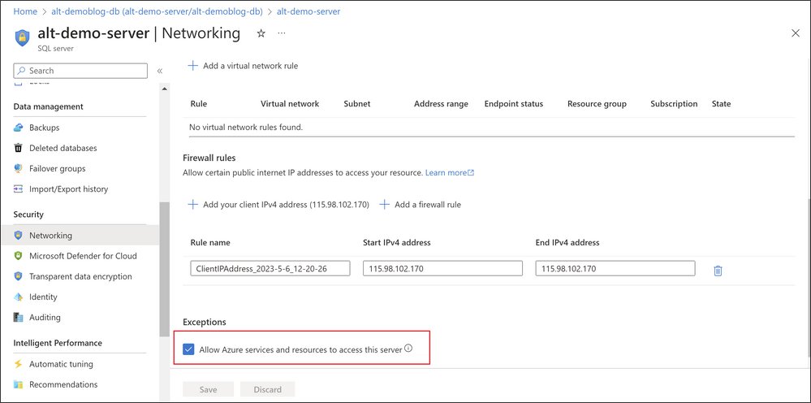
Task: Click the Failover groups globe icon
Action: click(19, 169)
